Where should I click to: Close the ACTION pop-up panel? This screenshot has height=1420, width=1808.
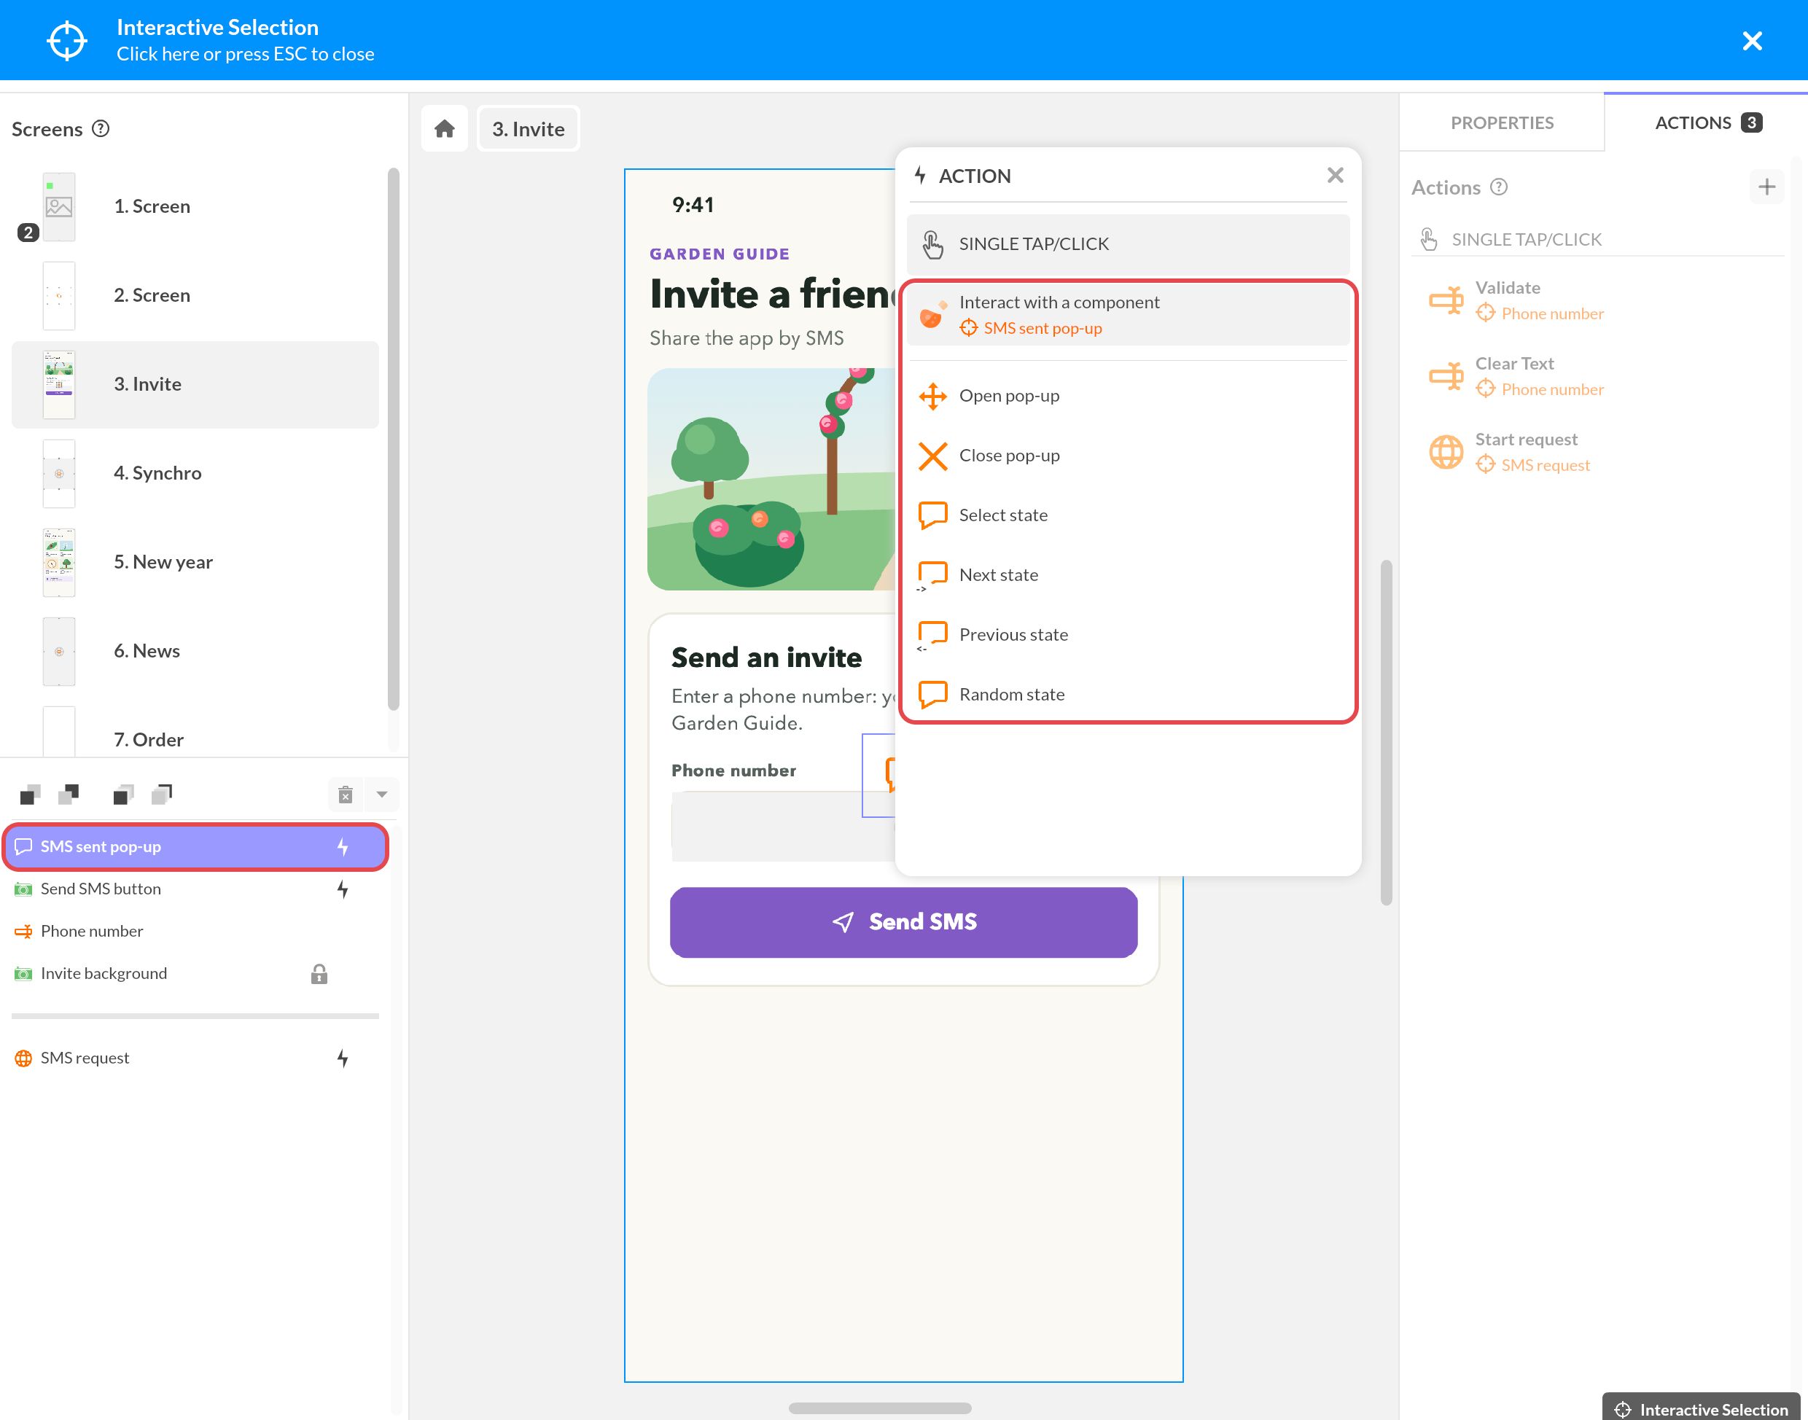pos(1335,176)
